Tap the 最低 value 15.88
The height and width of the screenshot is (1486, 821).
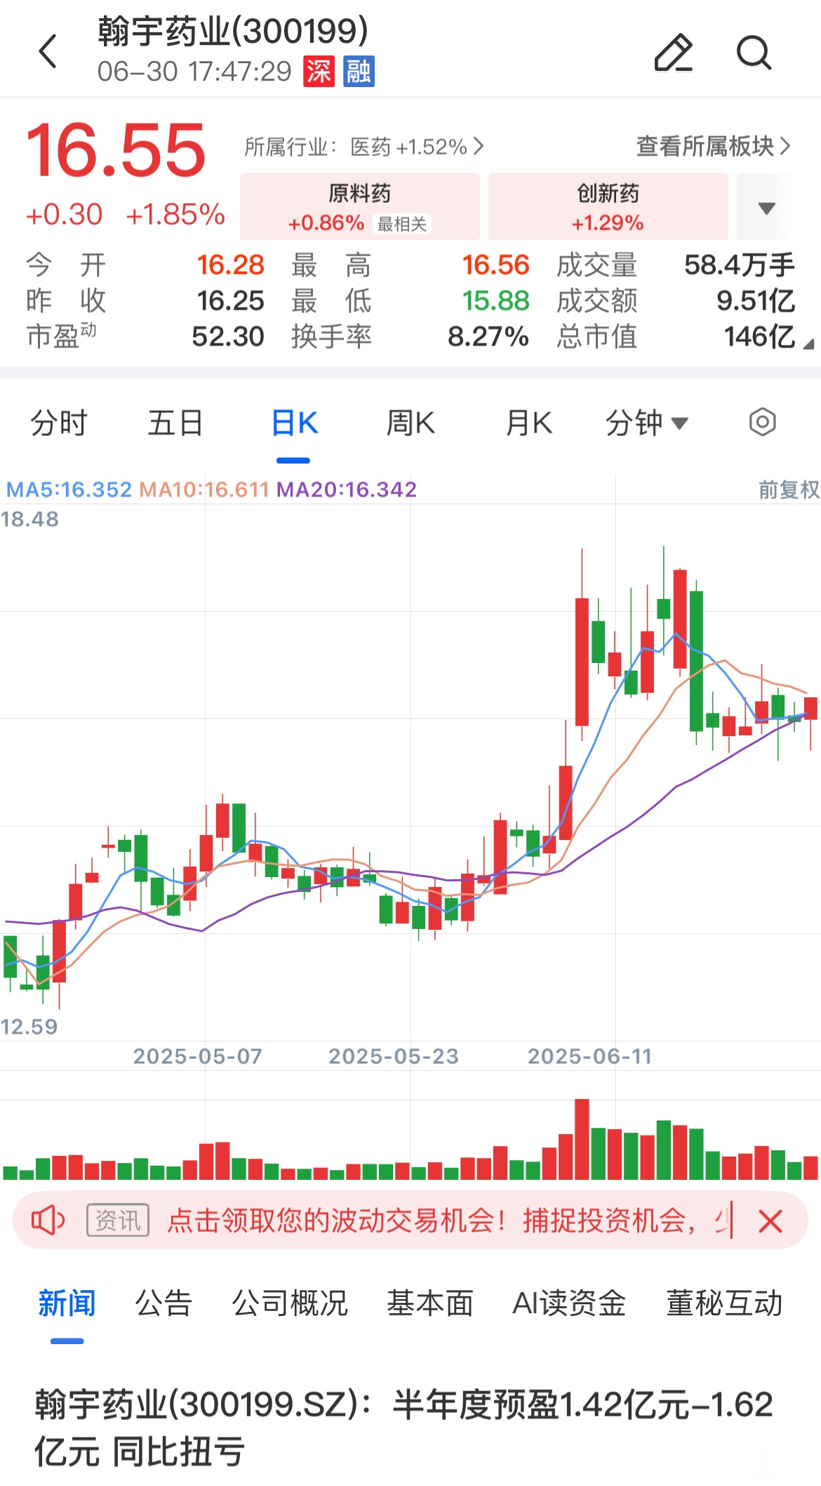tap(495, 301)
